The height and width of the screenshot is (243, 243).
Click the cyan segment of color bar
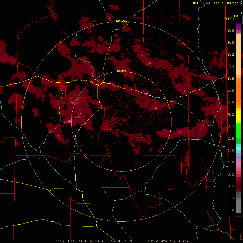[x=238, y=148]
